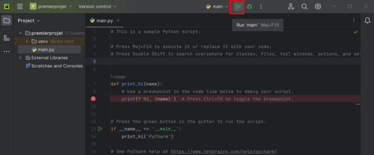Image resolution: width=374 pixels, height=155 pixels.
Task: Click the green Run 'main' button
Action: 237,7
